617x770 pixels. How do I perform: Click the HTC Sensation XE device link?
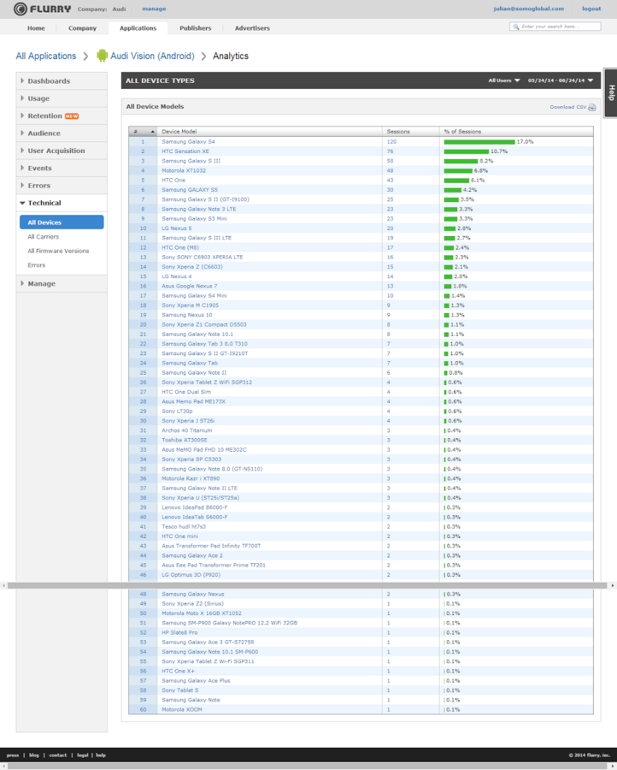point(185,151)
